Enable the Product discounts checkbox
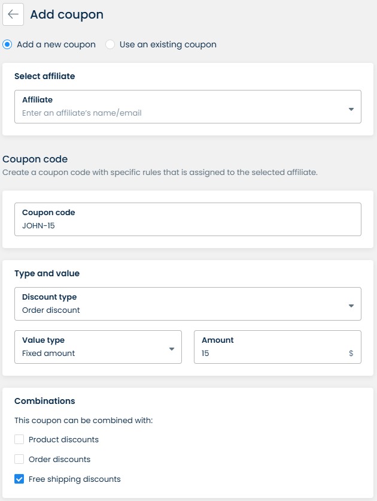Viewport: 377px width, 501px height. pos(19,439)
